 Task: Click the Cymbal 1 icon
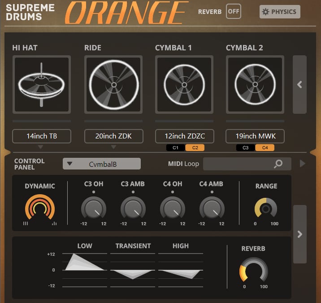184,85
